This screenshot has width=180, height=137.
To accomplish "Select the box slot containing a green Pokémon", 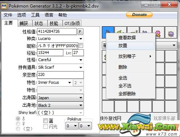I will point(104,56).
